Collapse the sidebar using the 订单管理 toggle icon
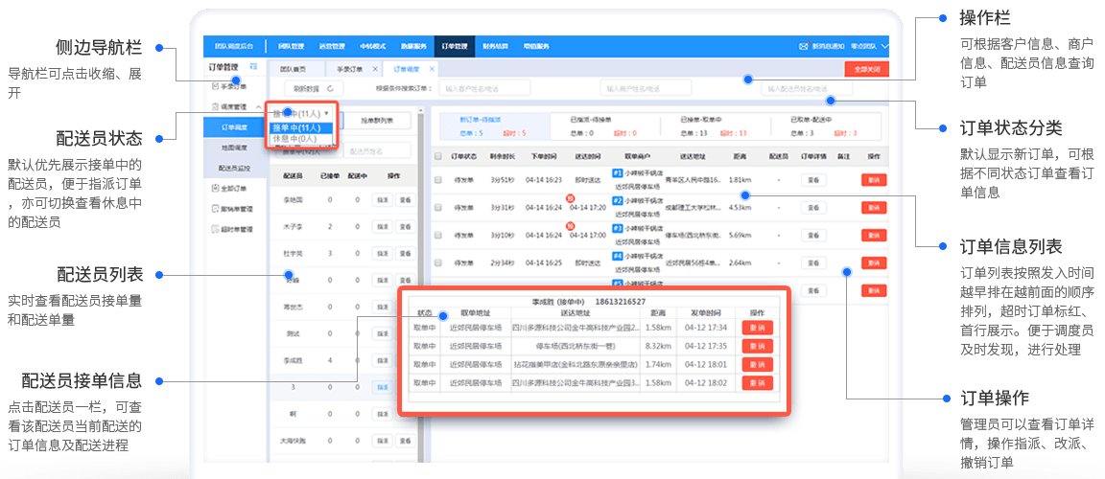This screenshot has height=479, width=1105. [x=253, y=66]
